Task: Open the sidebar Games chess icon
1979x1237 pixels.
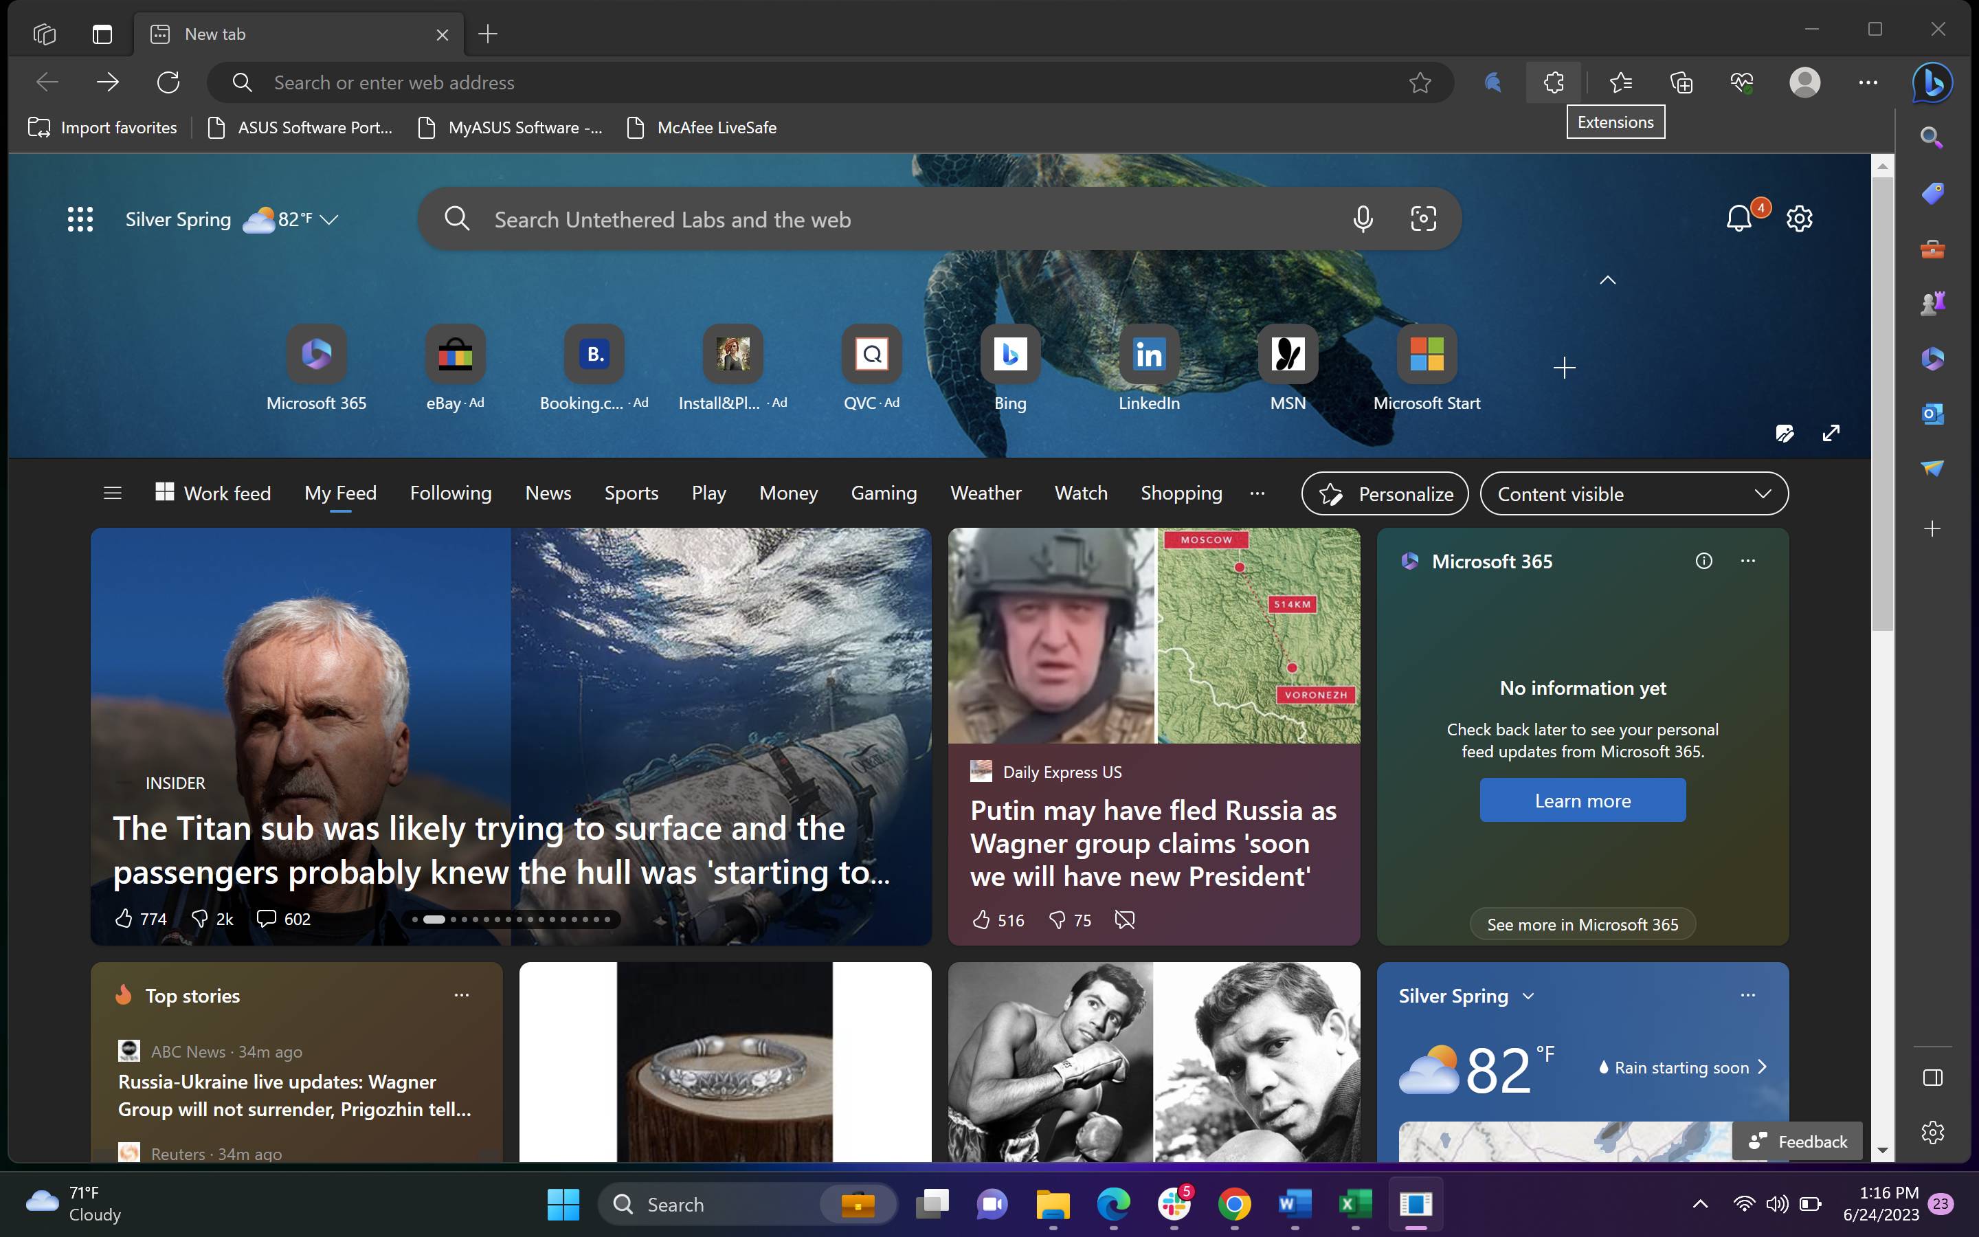Action: pos(1932,304)
